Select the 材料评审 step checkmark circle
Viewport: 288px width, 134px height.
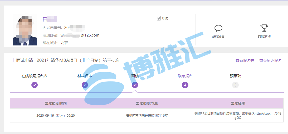[85, 85]
